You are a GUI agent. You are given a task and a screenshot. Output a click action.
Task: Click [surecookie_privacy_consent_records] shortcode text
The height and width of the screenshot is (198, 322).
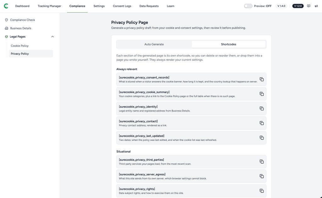coord(144,77)
